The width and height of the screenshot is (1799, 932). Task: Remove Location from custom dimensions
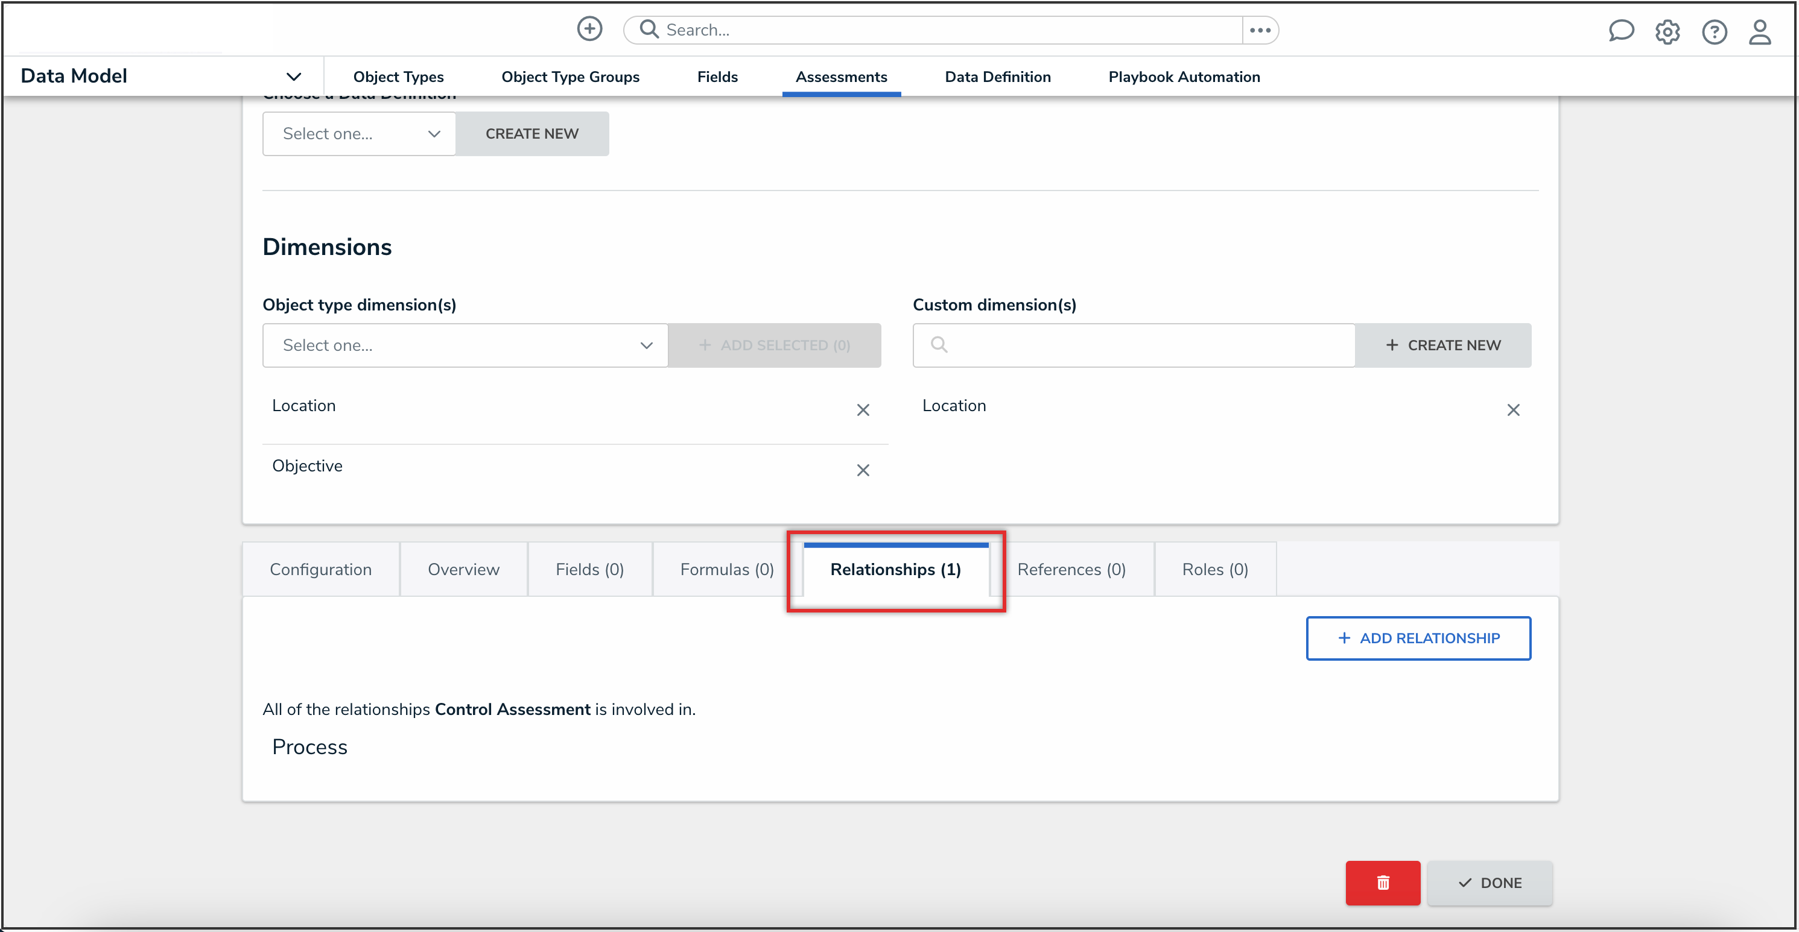click(1512, 410)
